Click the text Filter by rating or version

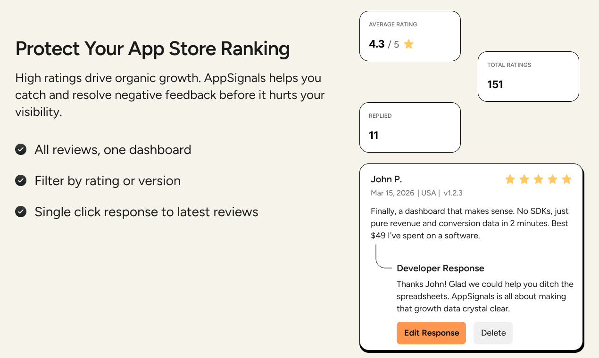point(108,181)
